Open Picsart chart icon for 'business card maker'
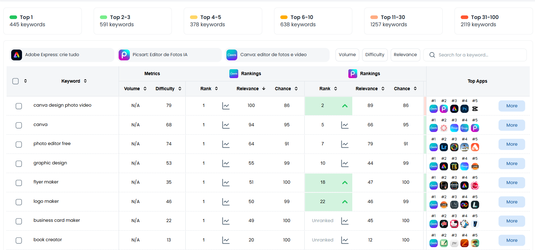535x250 pixels. coord(345,221)
